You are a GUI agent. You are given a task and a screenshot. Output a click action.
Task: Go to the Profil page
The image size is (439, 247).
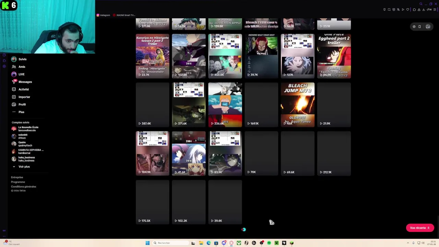tap(19, 104)
